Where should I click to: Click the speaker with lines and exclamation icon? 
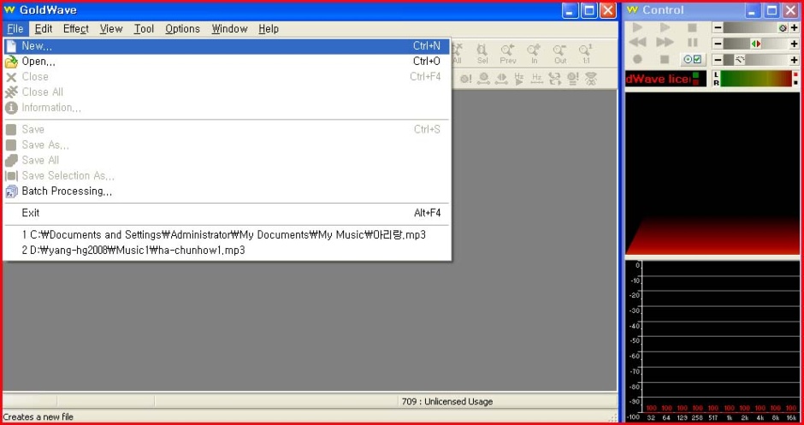click(x=573, y=79)
